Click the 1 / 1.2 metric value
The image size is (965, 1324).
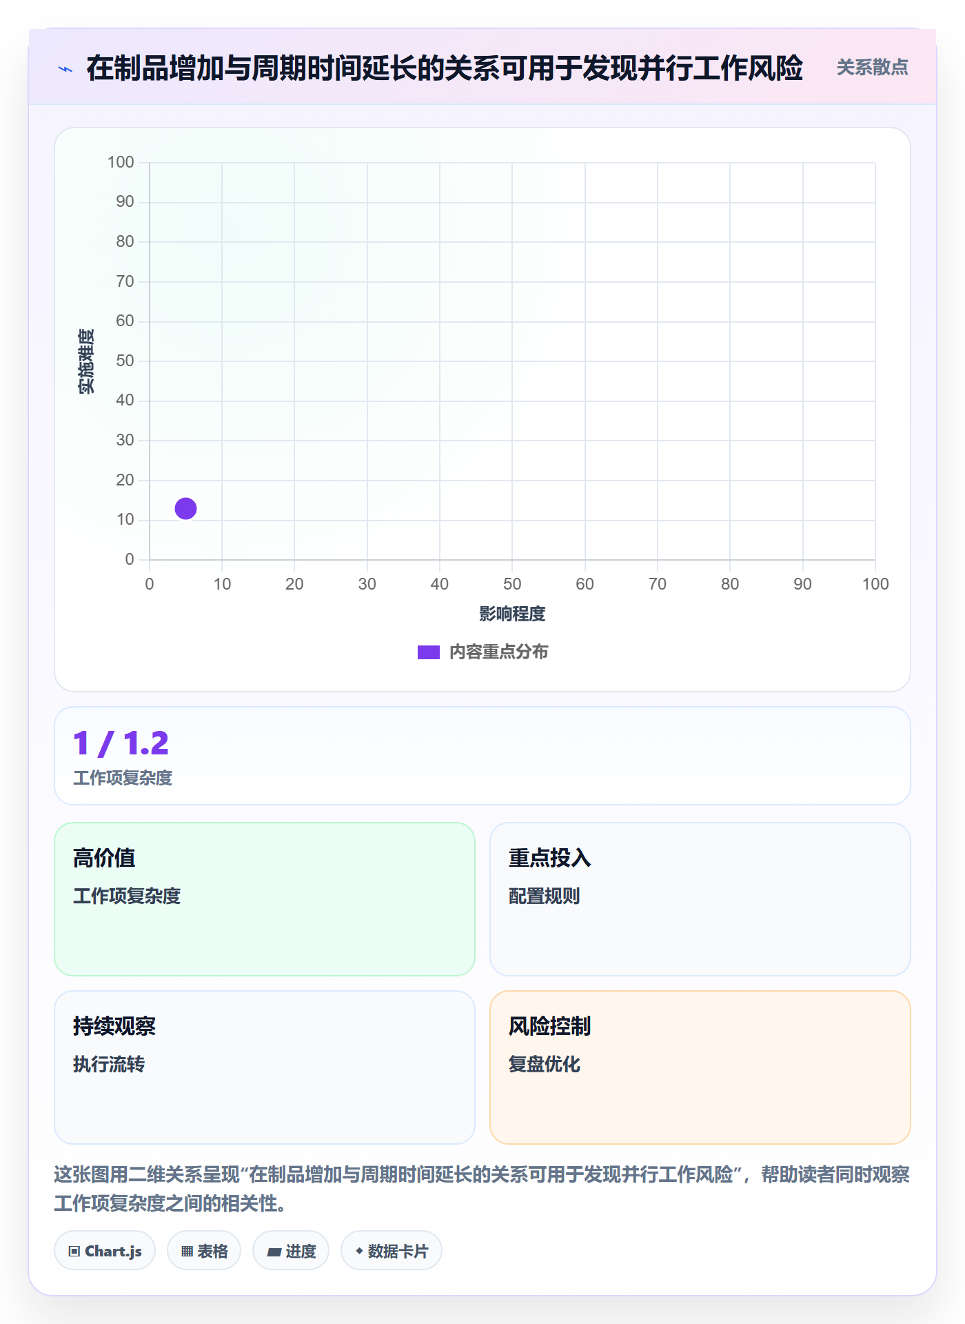pos(121,743)
